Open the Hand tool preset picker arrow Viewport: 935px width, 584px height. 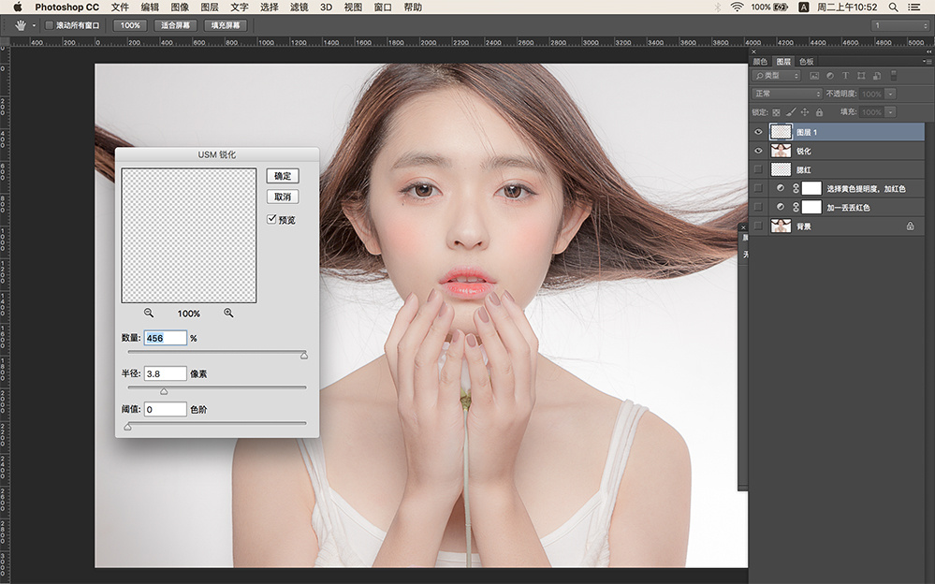(x=34, y=25)
